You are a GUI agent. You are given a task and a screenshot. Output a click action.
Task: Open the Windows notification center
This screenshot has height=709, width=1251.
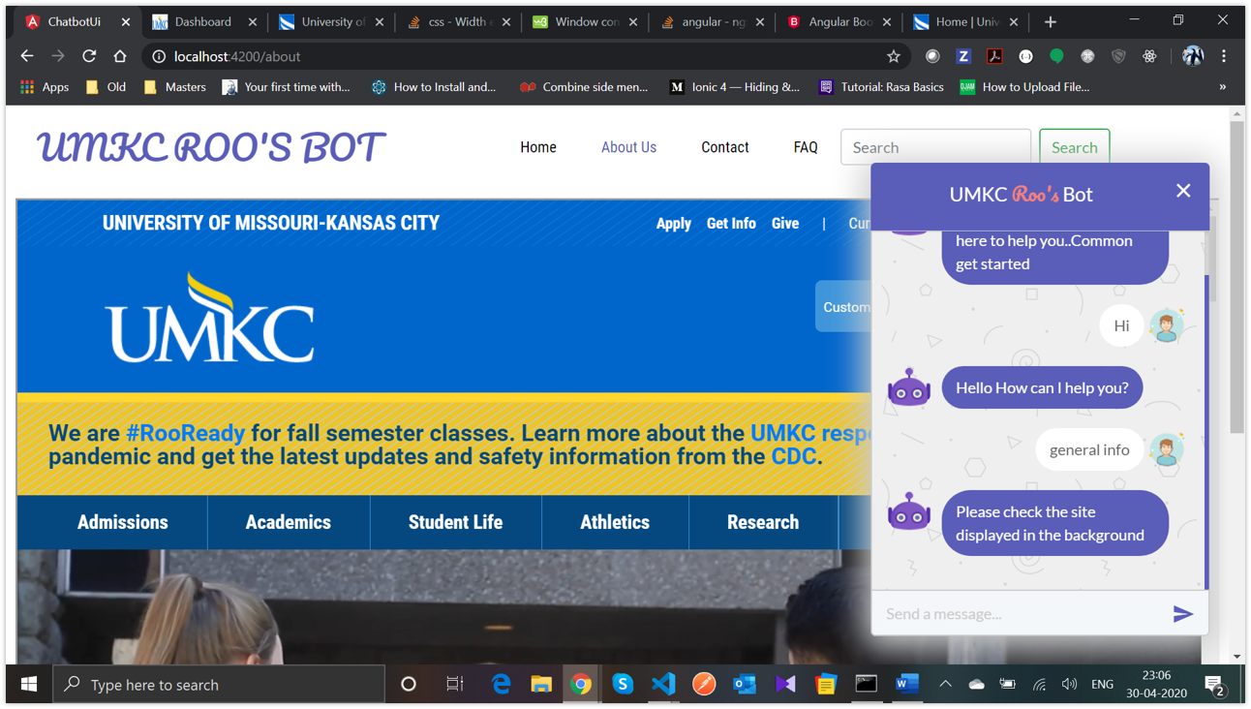pyautogui.click(x=1215, y=685)
